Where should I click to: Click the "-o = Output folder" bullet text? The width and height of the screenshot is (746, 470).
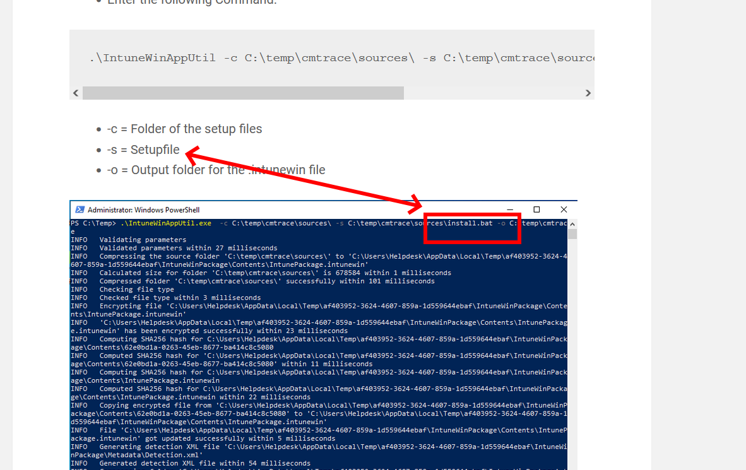(x=216, y=170)
